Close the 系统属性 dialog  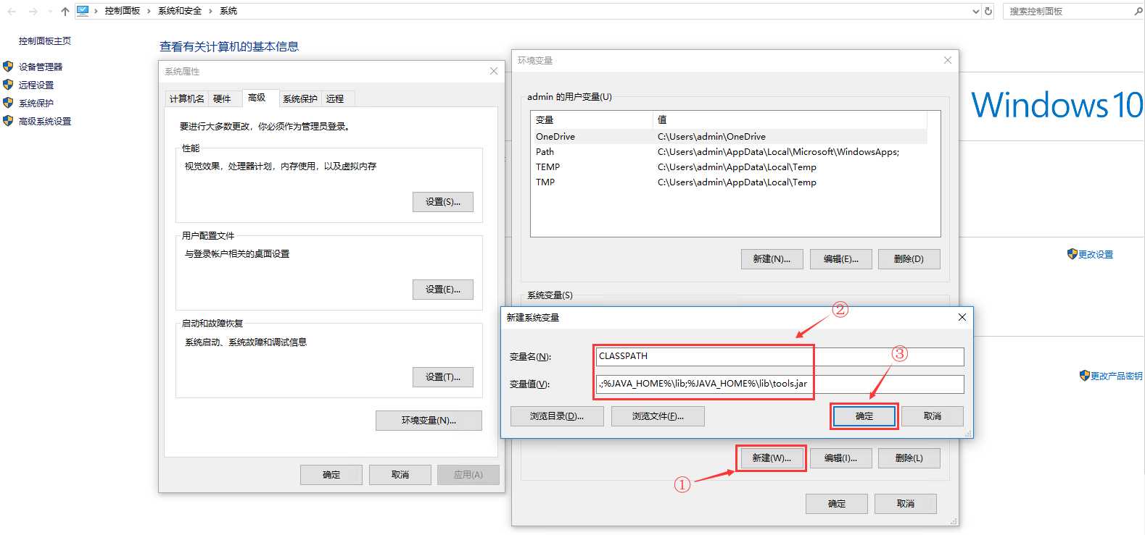click(x=494, y=71)
